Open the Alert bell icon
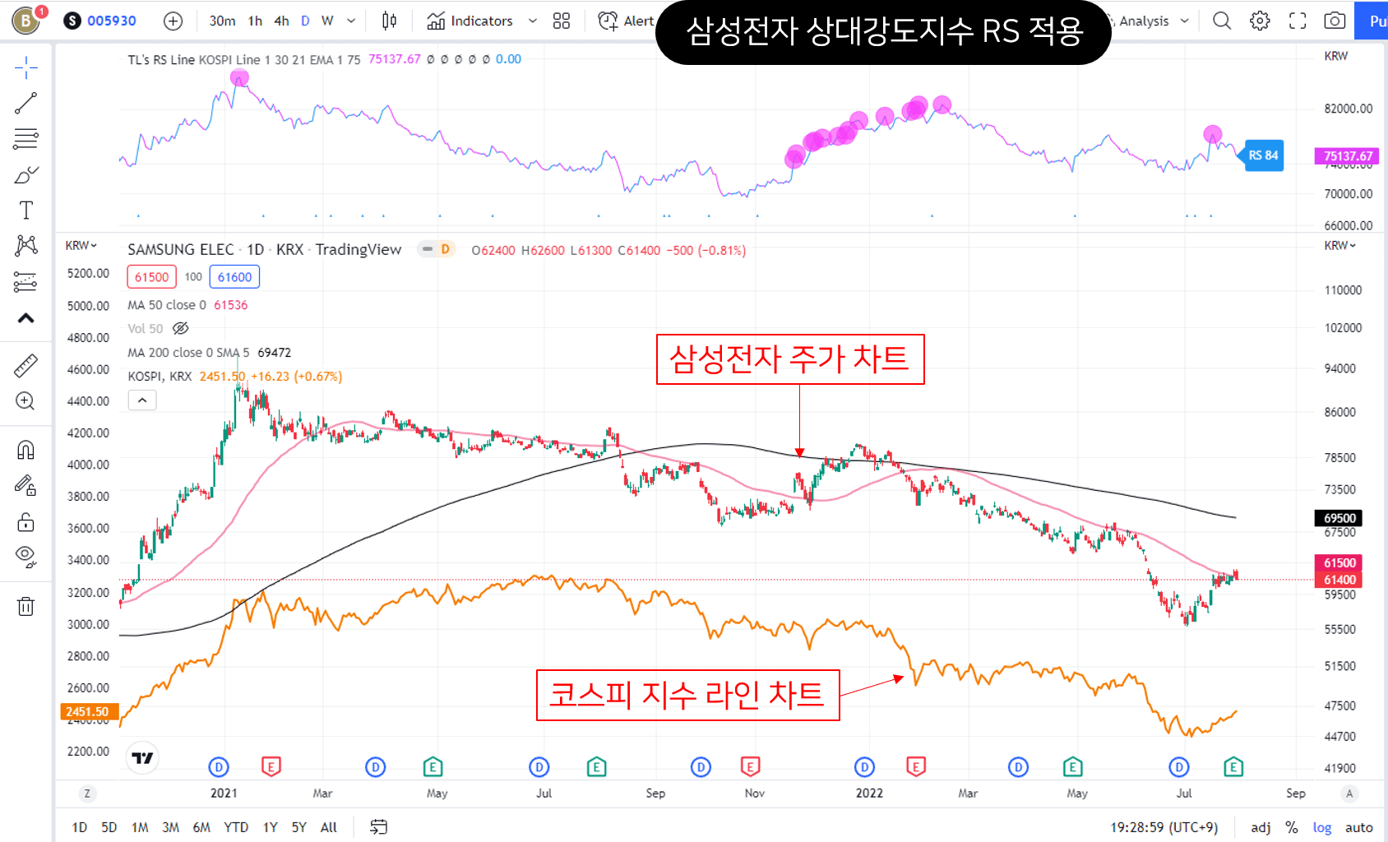1388x842 pixels. [606, 21]
